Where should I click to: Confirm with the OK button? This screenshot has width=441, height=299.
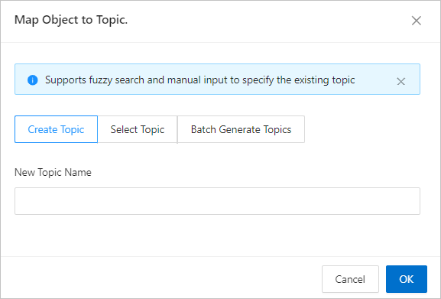click(407, 279)
